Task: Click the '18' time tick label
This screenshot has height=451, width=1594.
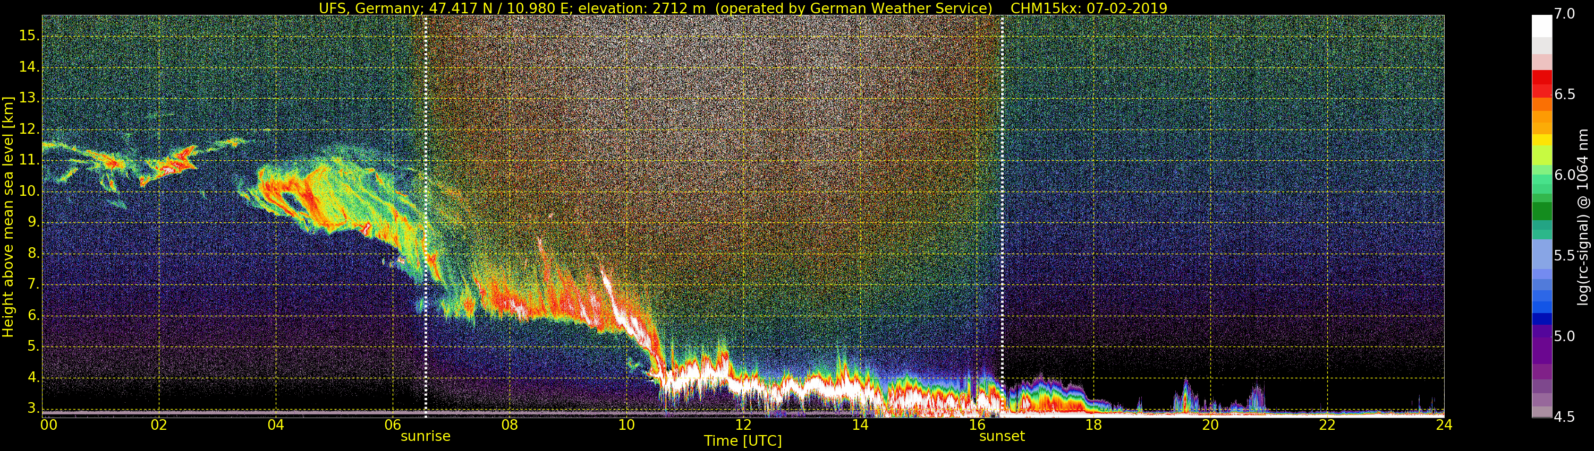Action: [1093, 425]
